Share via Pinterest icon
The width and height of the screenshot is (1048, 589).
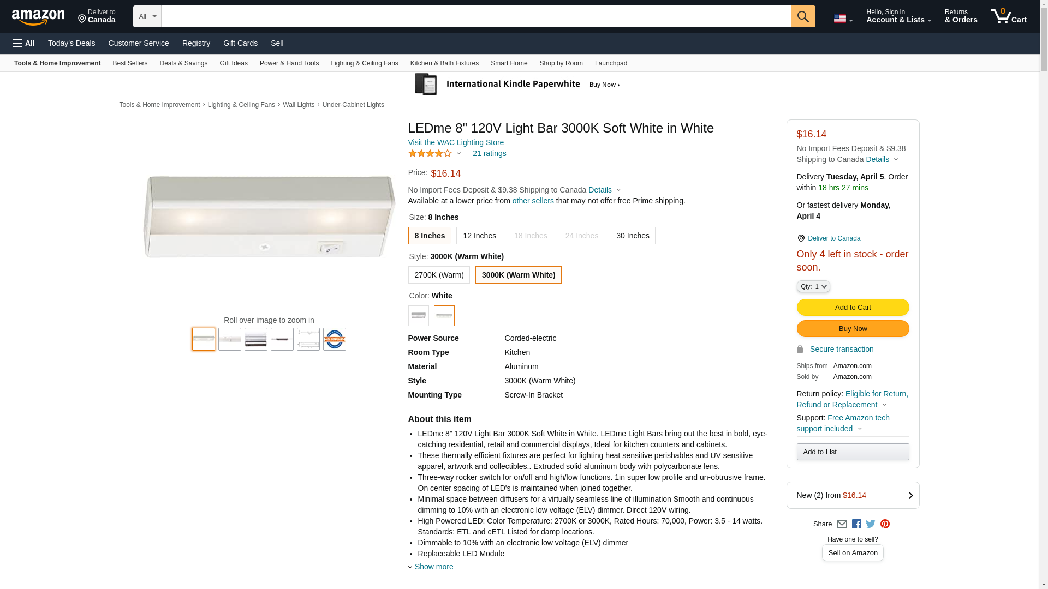[885, 524]
